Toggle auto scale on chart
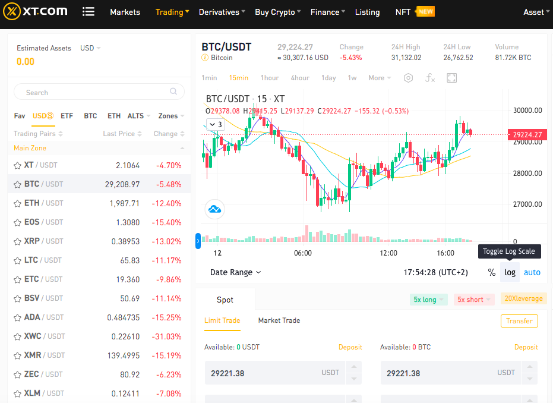This screenshot has height=403, width=553. point(532,272)
